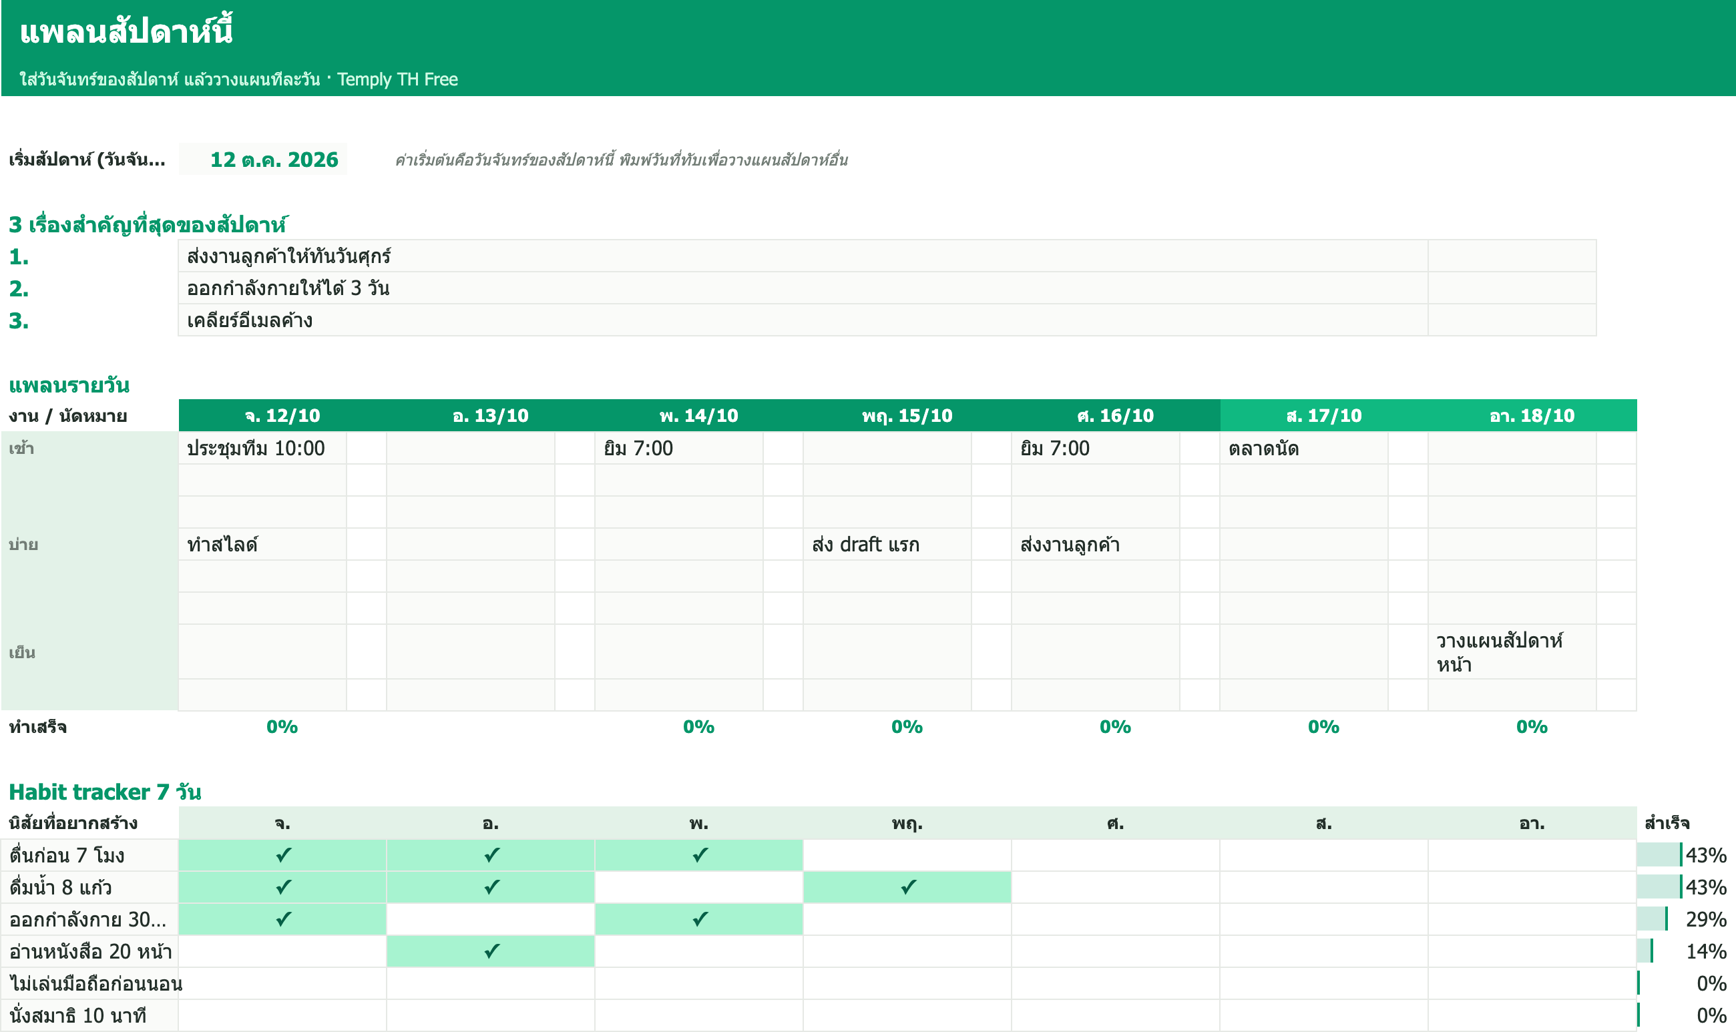Select priority 3 เคลียร์อีเมลค้าง
The width and height of the screenshot is (1736, 1032).
click(803, 320)
